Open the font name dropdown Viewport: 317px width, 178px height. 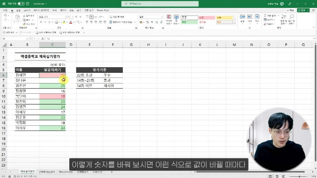point(66,17)
